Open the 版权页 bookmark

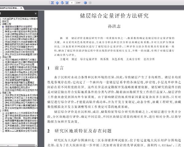coord(6,21)
